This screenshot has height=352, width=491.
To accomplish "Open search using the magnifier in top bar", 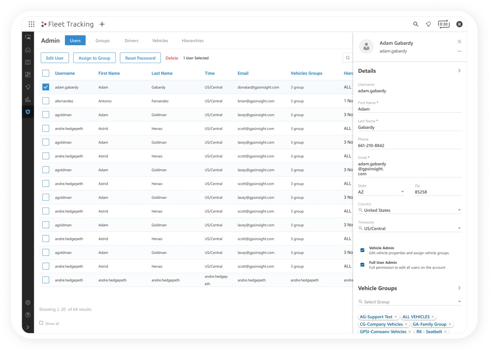I will (x=416, y=24).
